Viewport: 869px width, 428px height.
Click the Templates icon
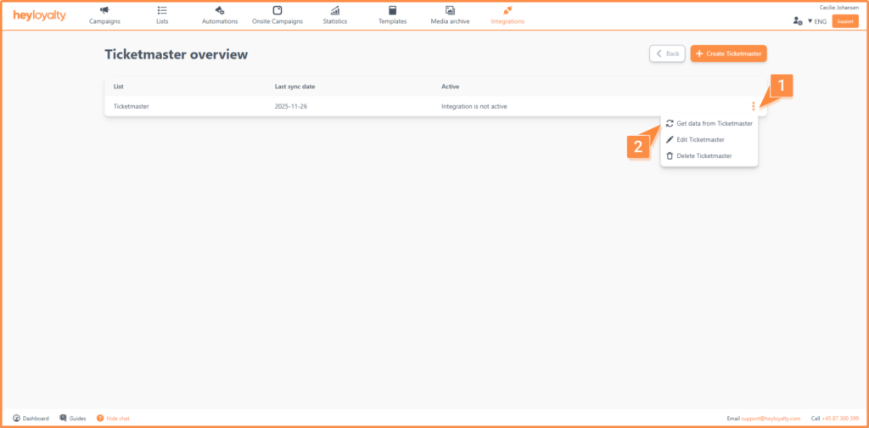(392, 10)
